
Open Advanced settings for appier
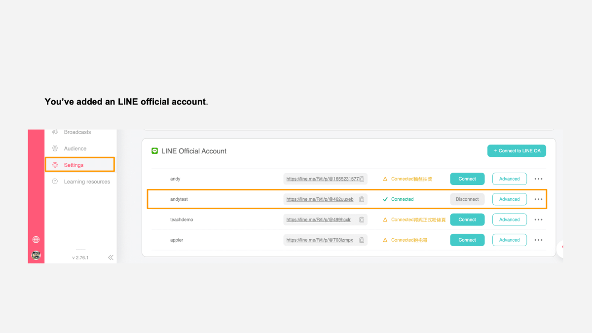[509, 240]
